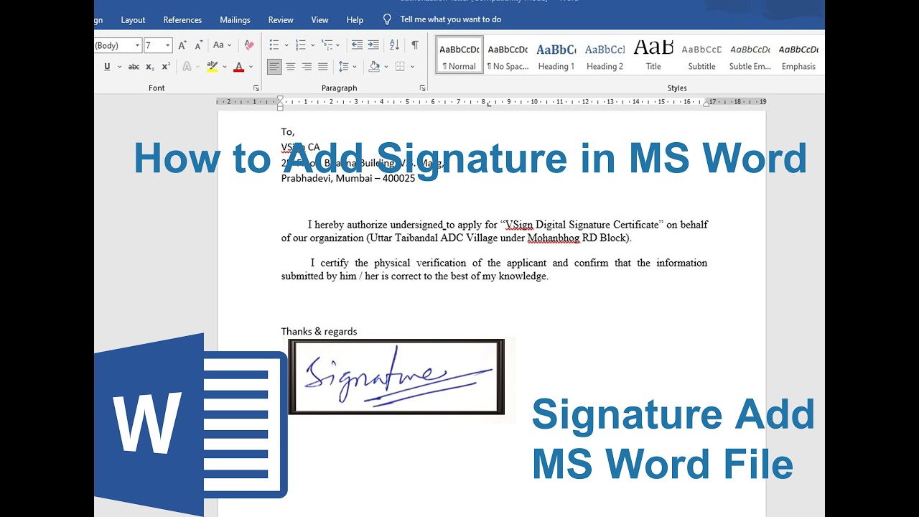Apply red font color
Screen dimensions: 919x517
pos(239,67)
